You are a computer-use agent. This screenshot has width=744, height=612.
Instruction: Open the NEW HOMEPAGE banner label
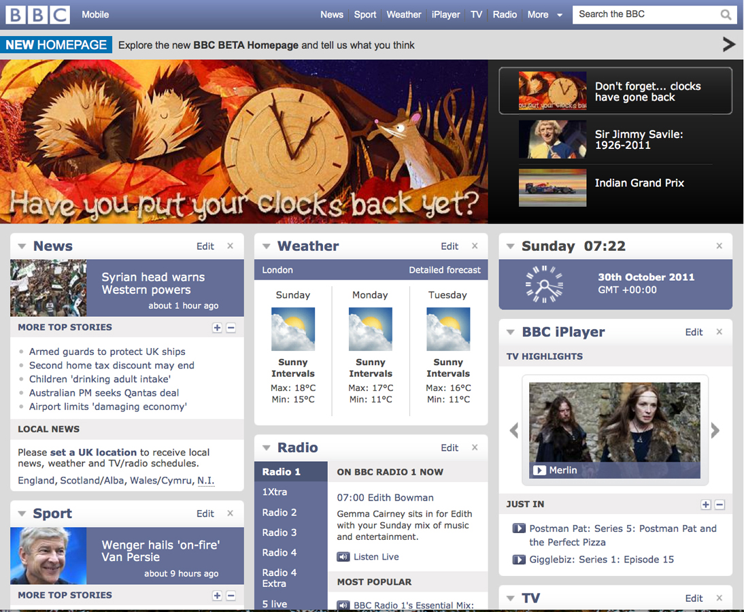[56, 45]
